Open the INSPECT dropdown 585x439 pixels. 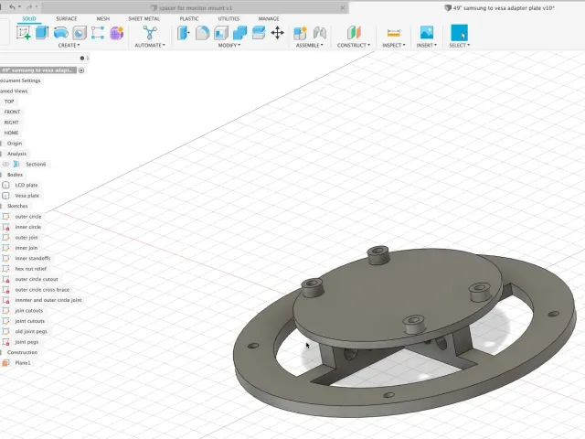[x=394, y=45]
